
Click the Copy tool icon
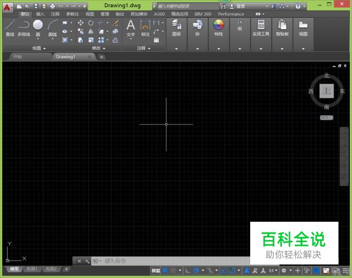pyautogui.click(x=81, y=31)
